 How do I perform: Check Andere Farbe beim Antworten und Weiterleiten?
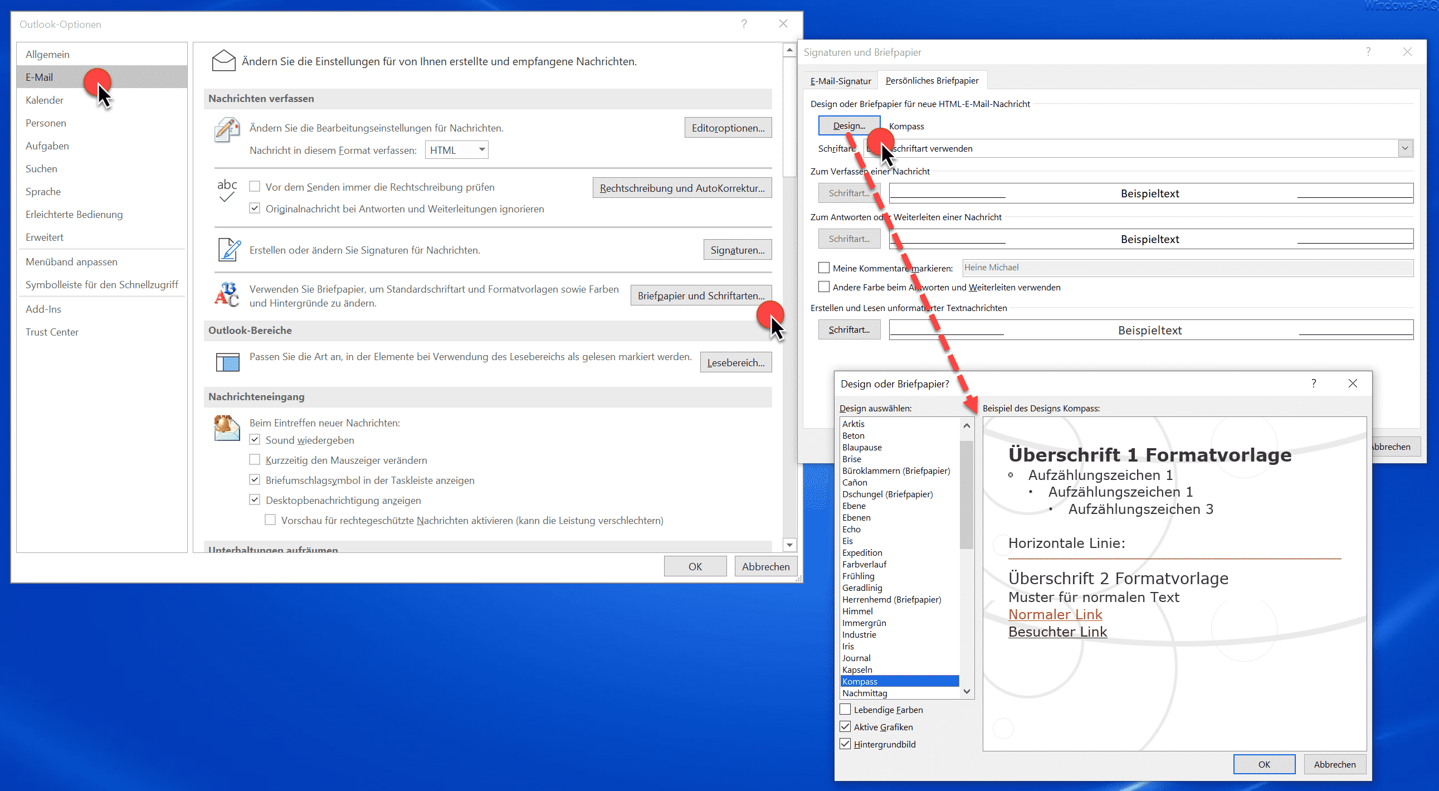(824, 287)
